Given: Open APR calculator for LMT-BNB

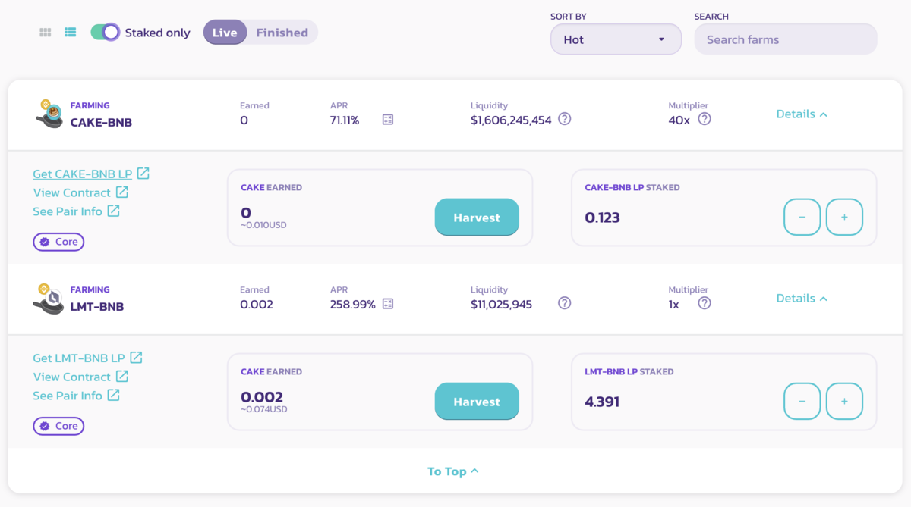Looking at the screenshot, I should (x=388, y=304).
